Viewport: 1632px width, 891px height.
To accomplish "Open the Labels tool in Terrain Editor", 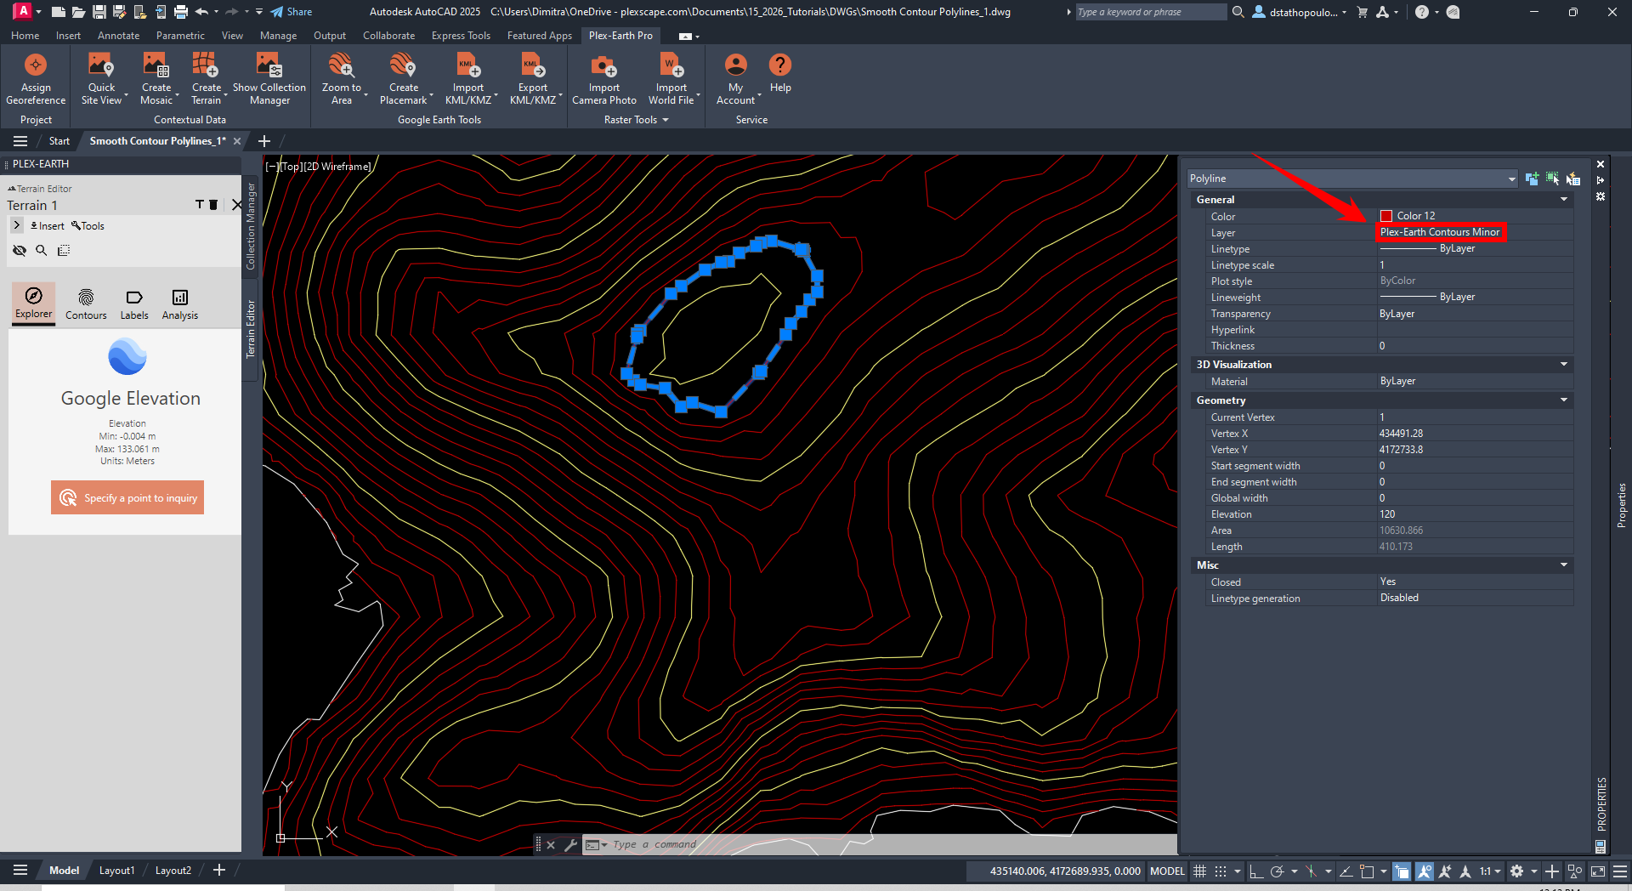I will coord(134,304).
